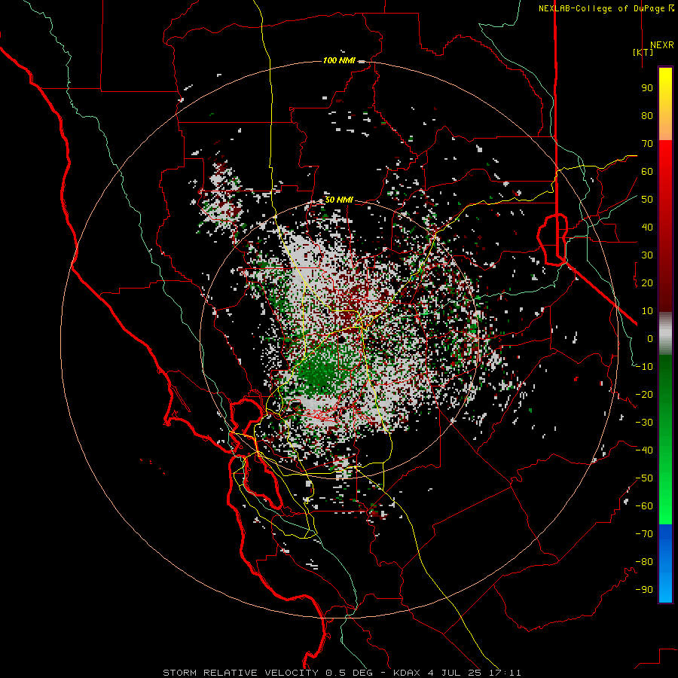Click the blue segment of the color bar

(665, 563)
